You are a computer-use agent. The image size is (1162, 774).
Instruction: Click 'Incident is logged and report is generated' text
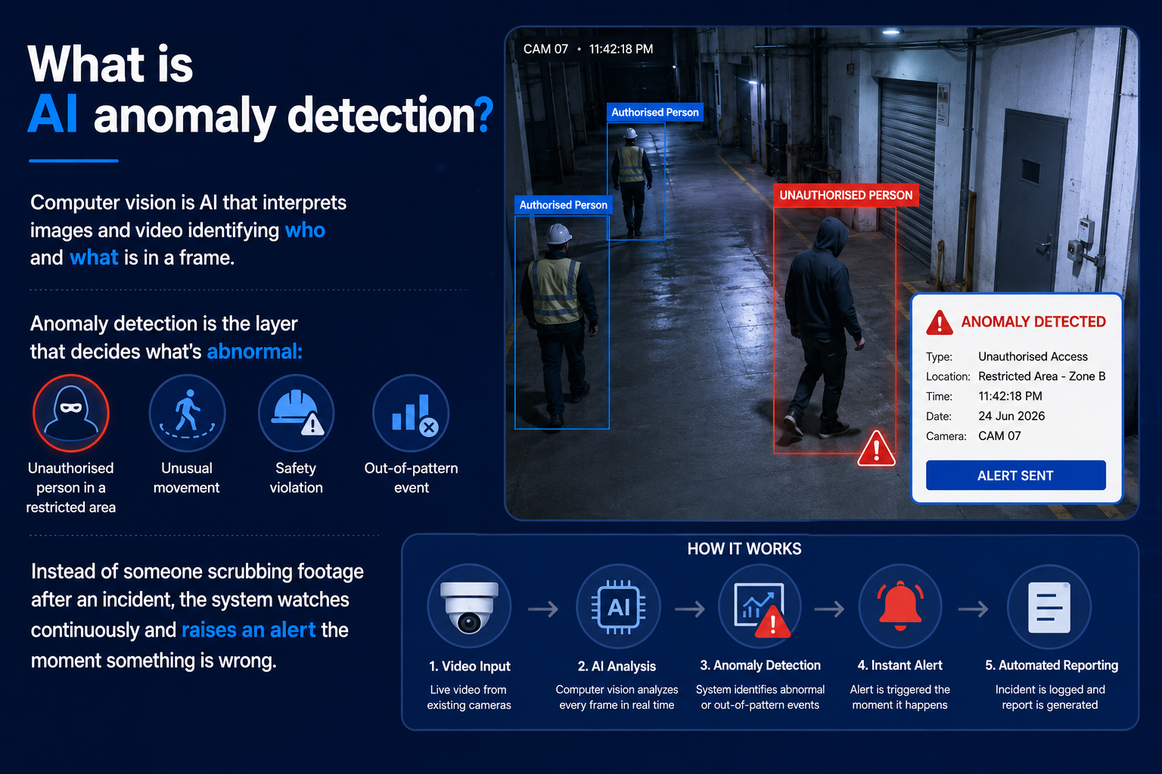click(x=1050, y=697)
